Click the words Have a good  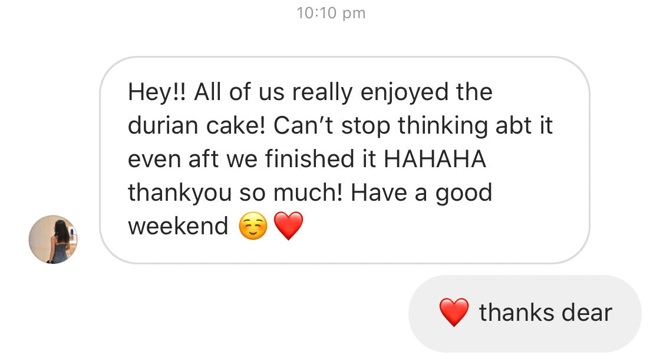421,194
